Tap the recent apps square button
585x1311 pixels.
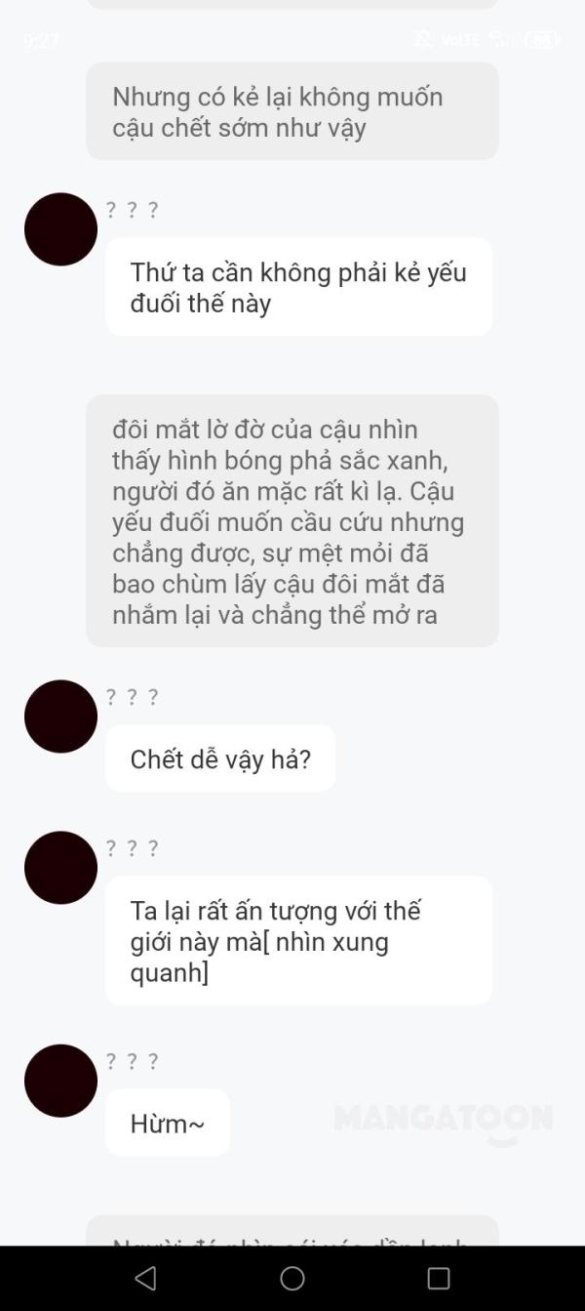click(439, 1278)
